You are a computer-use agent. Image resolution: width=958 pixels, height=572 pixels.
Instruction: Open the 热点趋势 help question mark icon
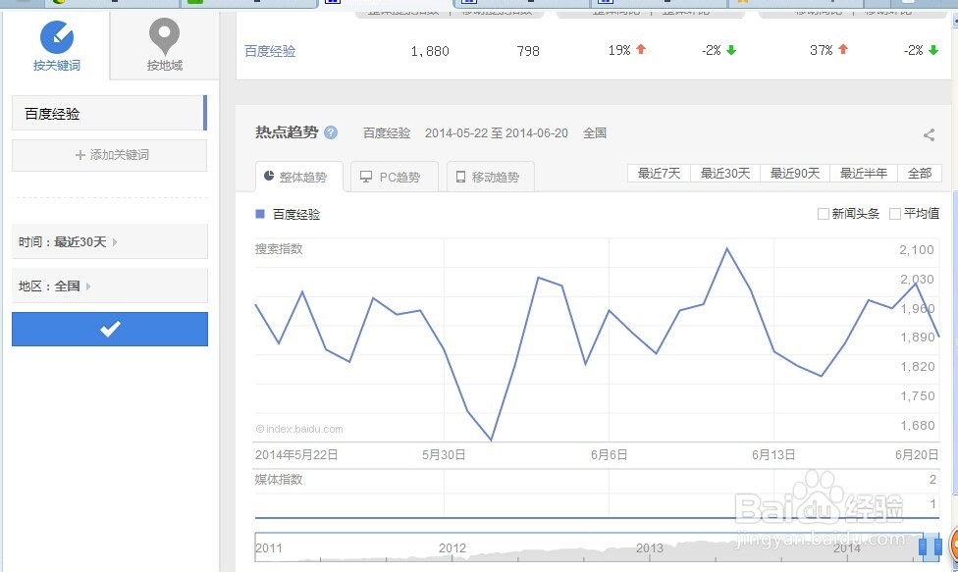pos(331,132)
